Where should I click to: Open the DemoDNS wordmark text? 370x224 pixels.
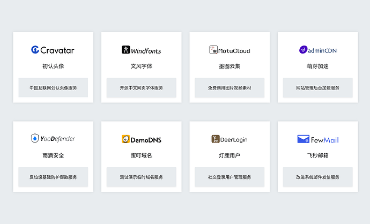point(146,140)
